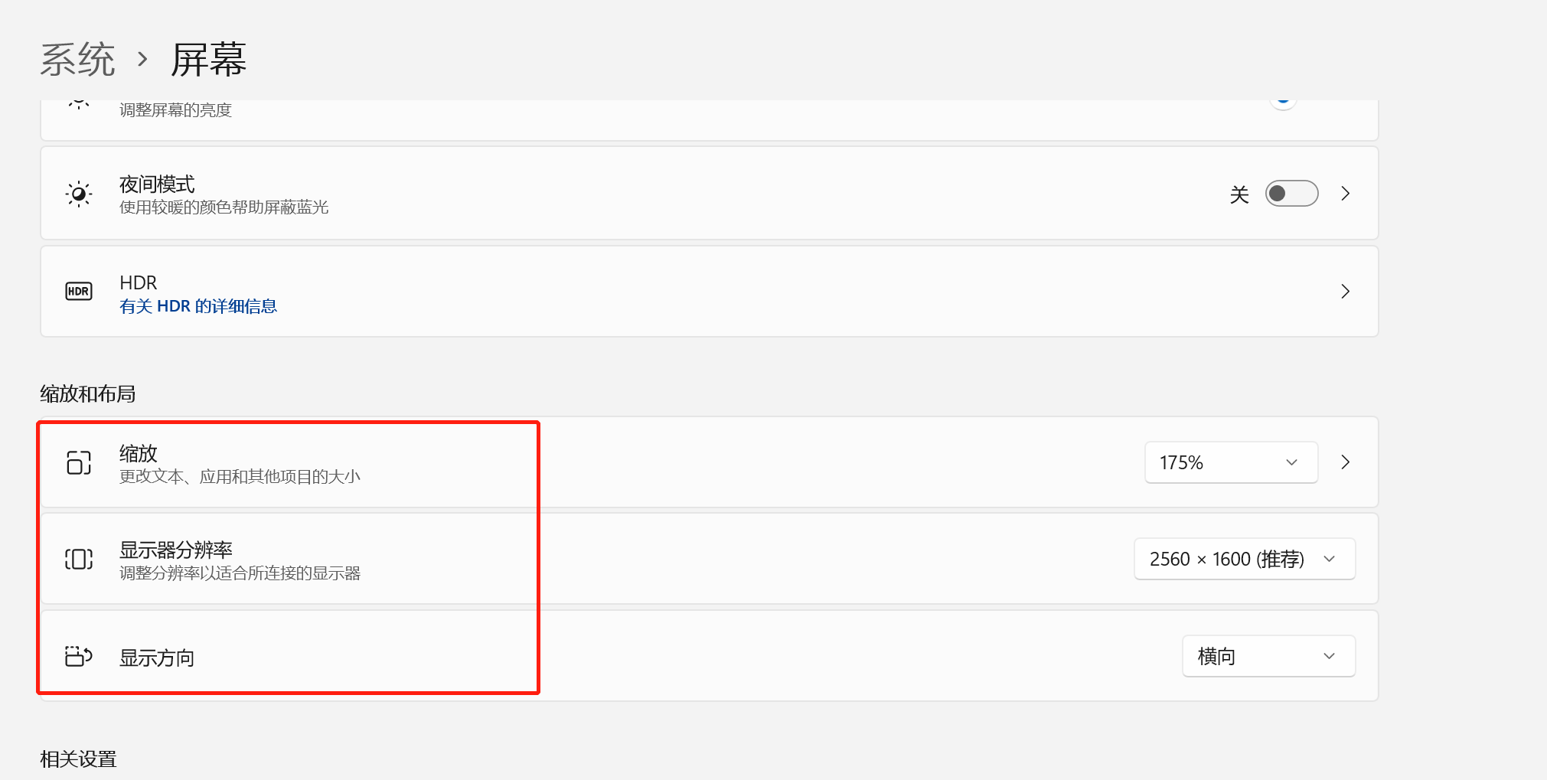Image resolution: width=1547 pixels, height=780 pixels.
Task: Click the 夜间模式 row label
Action: [x=157, y=184]
